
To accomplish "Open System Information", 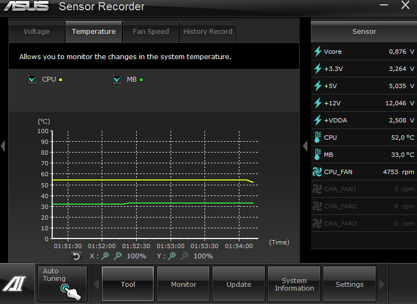I will click(x=294, y=284).
